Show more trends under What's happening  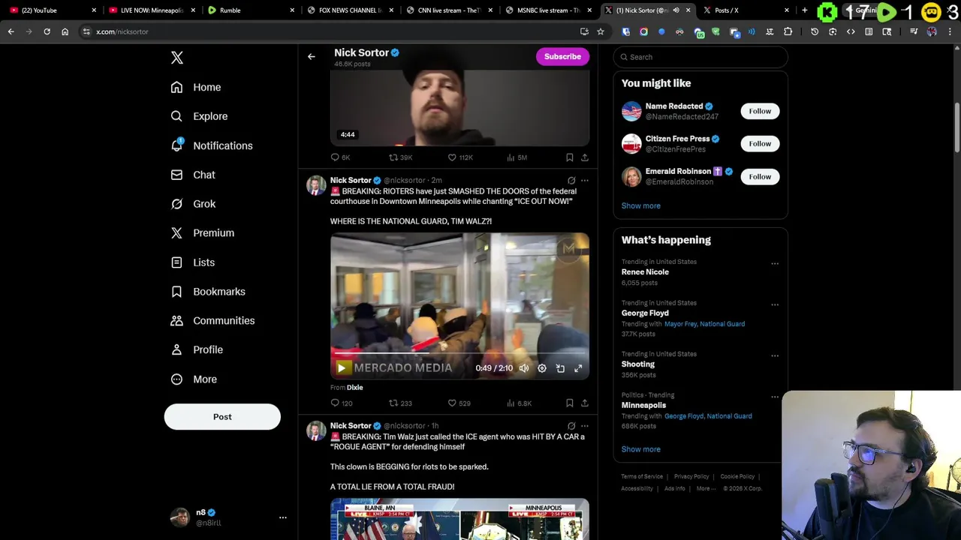[640, 449]
